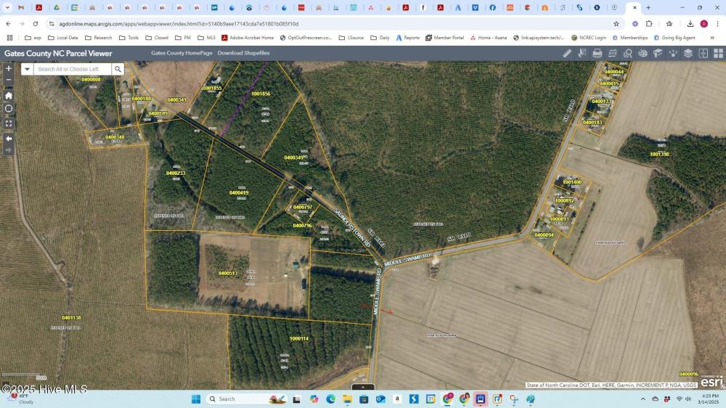
Task: Open the coordinate conversion XYZ tool
Action: coord(613,53)
